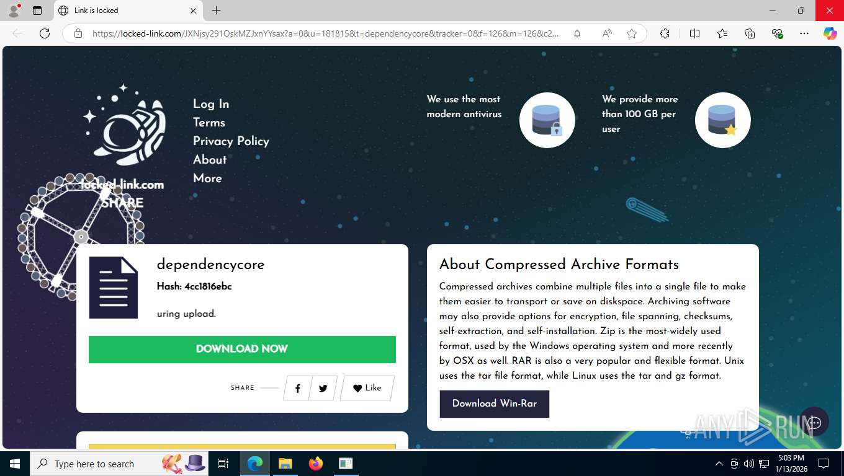The width and height of the screenshot is (844, 476).
Task: Open the Terms link
Action: (x=209, y=123)
